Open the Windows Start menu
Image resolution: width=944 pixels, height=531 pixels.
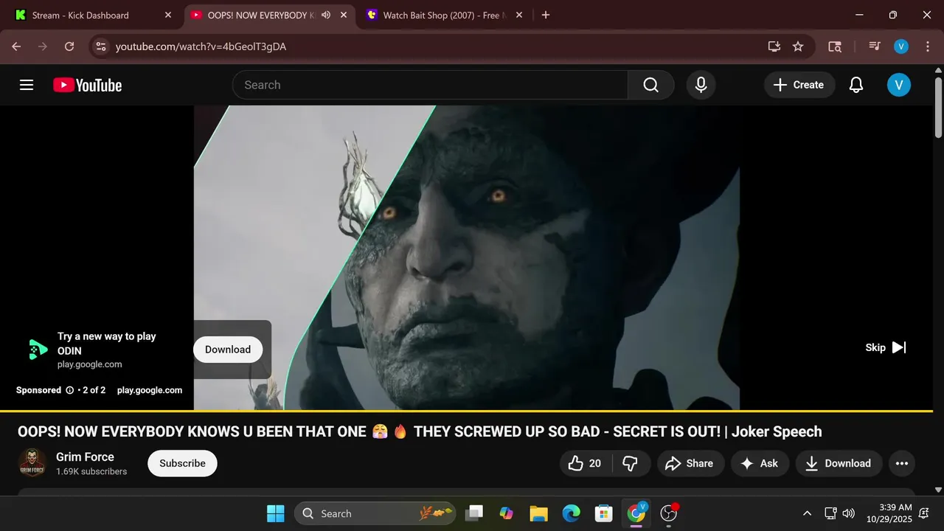pyautogui.click(x=275, y=513)
